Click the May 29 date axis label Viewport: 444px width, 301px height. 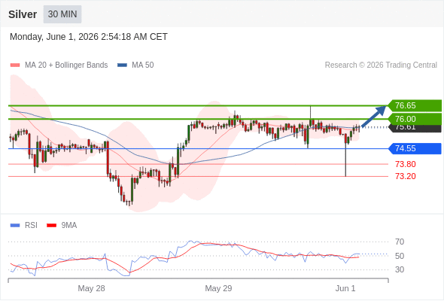click(x=218, y=288)
